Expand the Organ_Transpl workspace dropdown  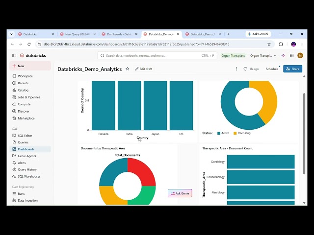(x=263, y=55)
